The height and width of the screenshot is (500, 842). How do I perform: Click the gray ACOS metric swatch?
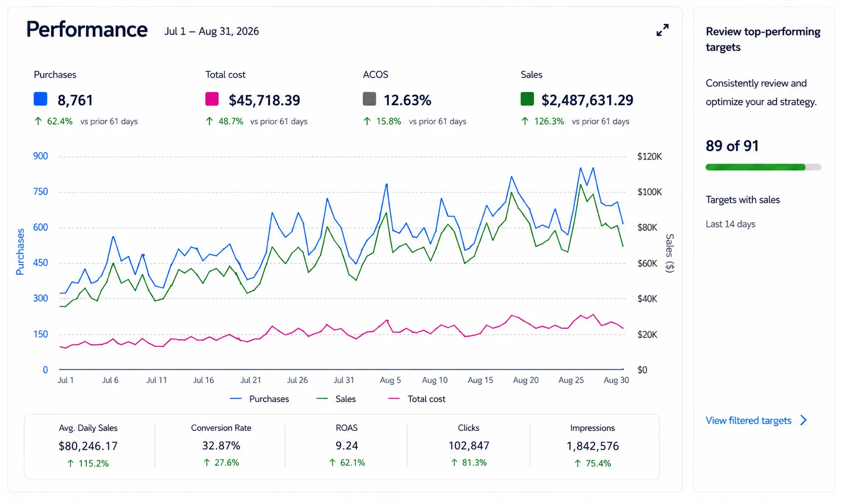coord(369,99)
